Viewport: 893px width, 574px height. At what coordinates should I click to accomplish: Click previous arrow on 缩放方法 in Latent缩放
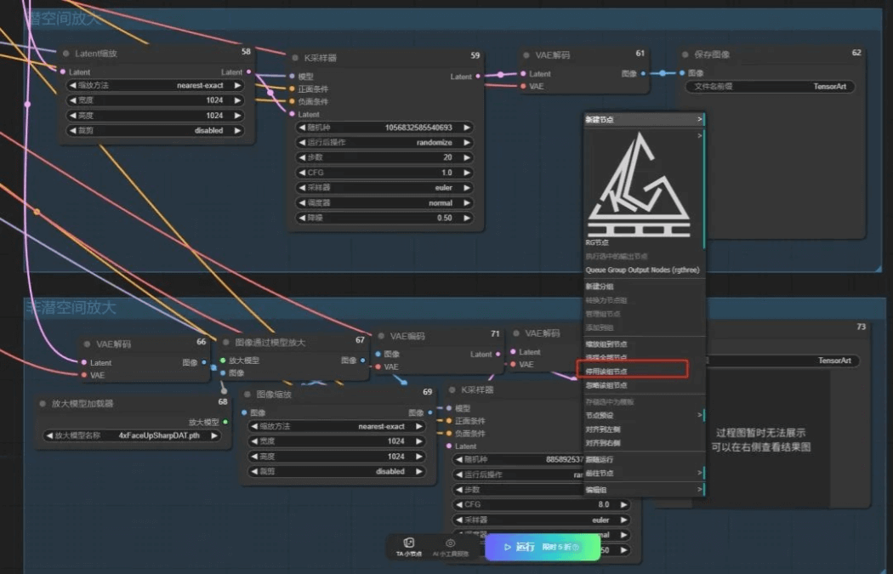coord(72,85)
